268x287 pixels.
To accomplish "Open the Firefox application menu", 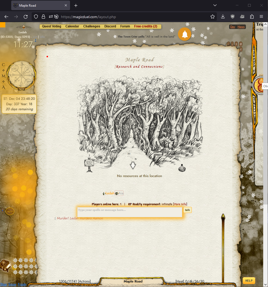I will click(x=261, y=17).
